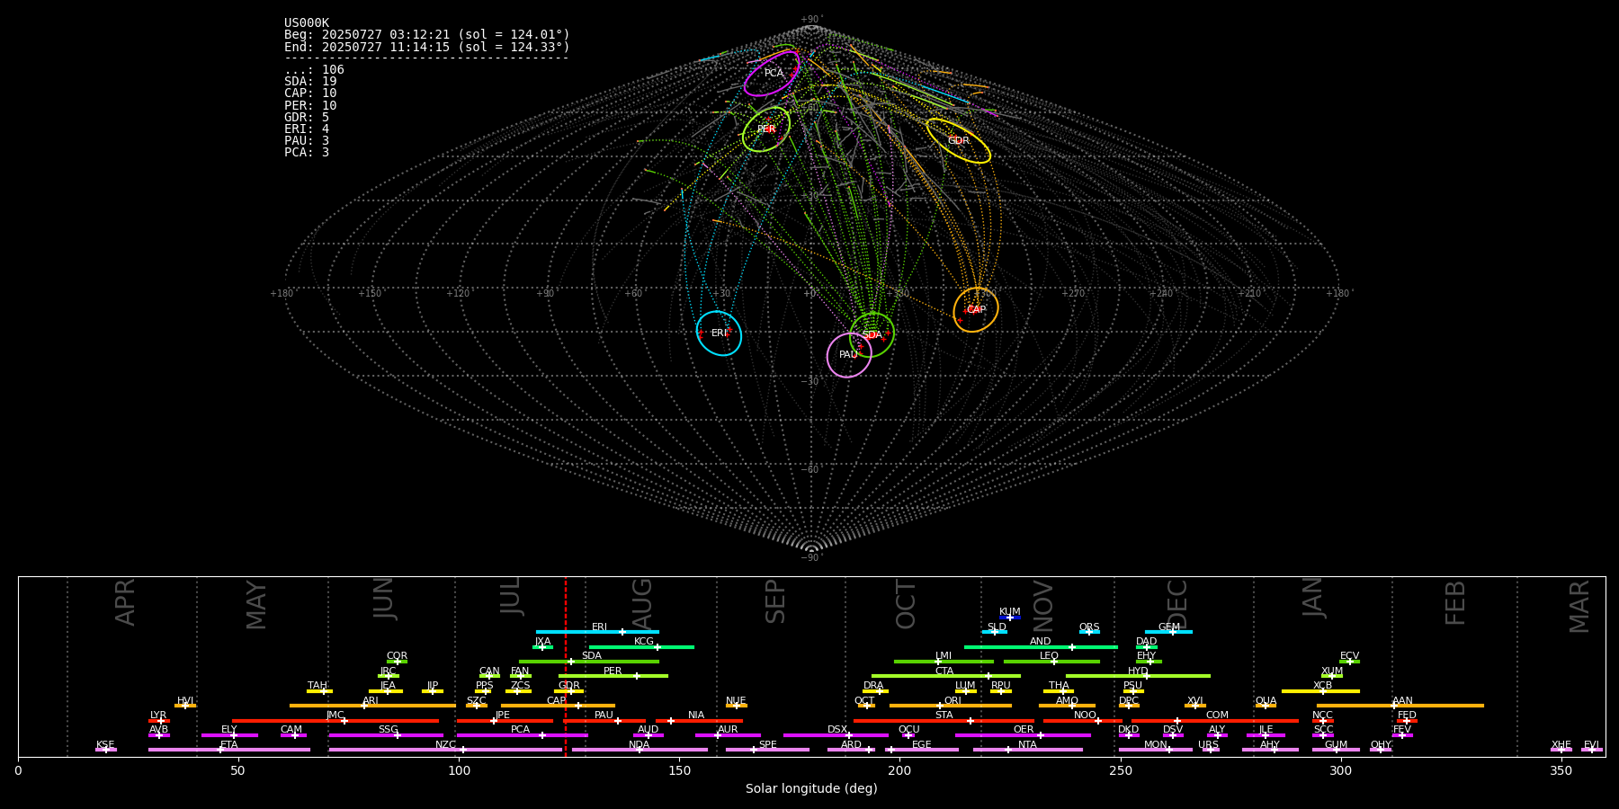The image size is (1619, 809).
Task: Click the red dashed current solar longitude line
Action: coord(566,666)
